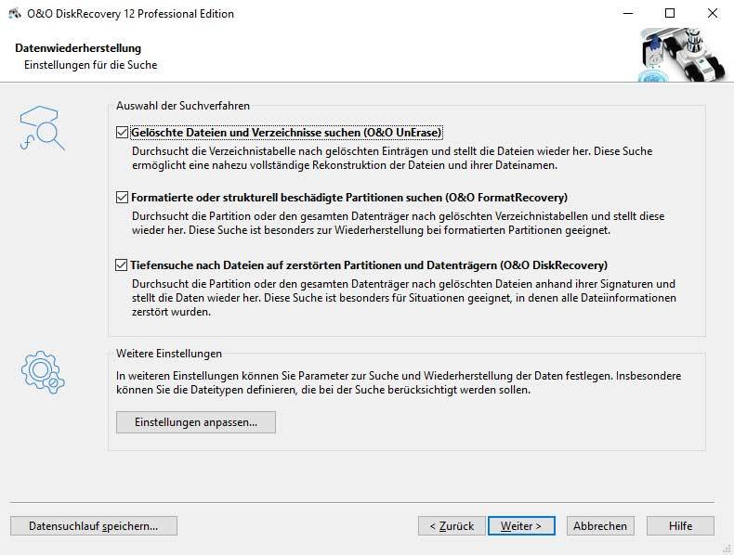The image size is (734, 555).
Task: Minimize the DiskRecovery window
Action: point(629,14)
